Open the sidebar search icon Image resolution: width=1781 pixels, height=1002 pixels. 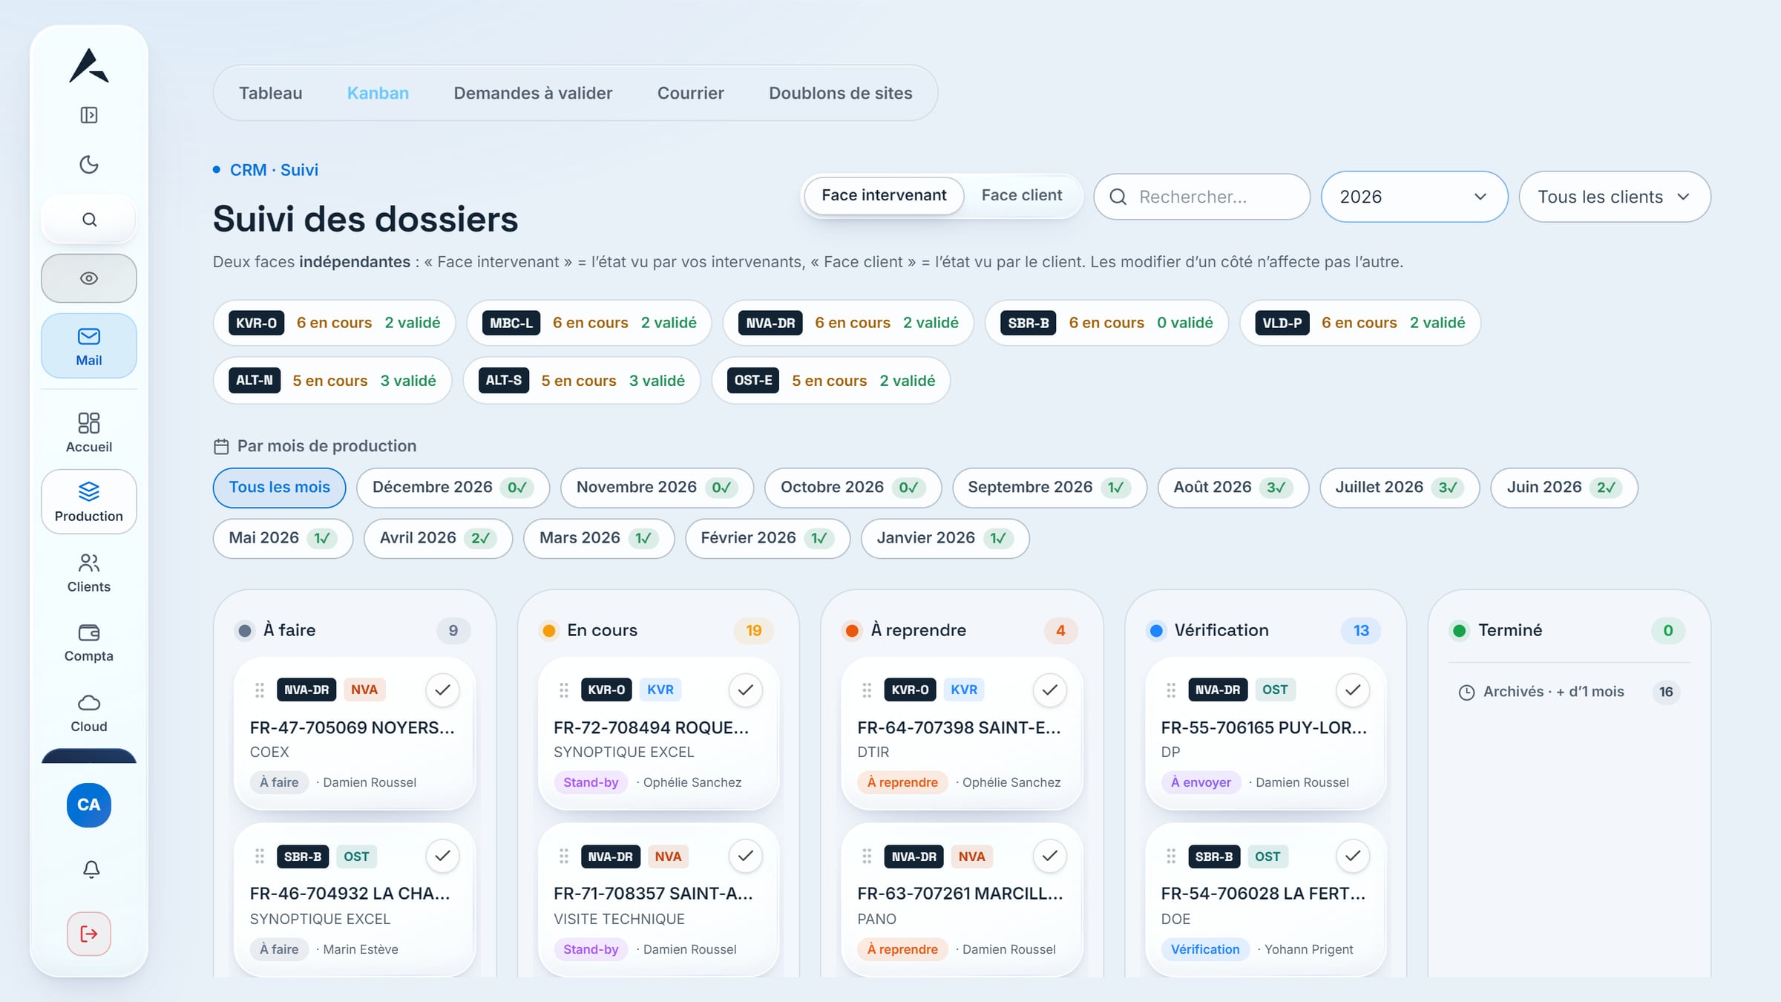coord(89,220)
